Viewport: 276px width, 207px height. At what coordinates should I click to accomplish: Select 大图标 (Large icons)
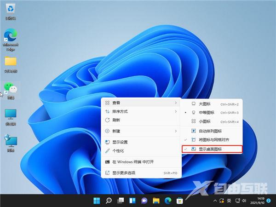(x=212, y=104)
